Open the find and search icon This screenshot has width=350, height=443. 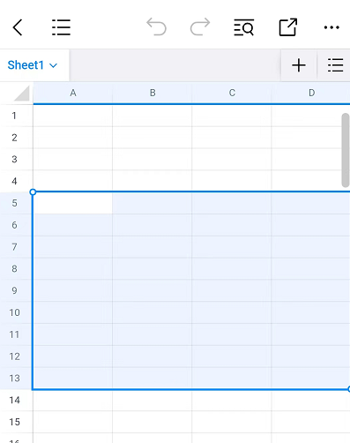[244, 27]
